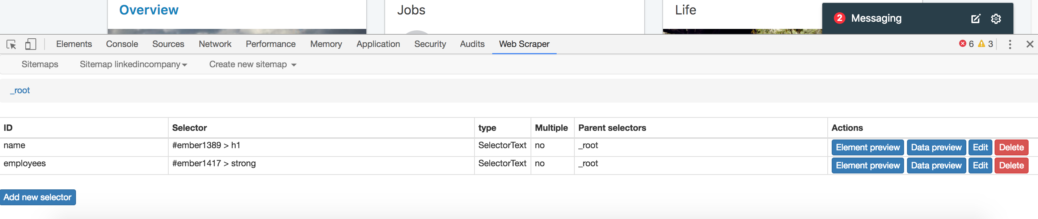Switch to the Network tab
This screenshot has height=219, width=1038.
click(x=215, y=44)
